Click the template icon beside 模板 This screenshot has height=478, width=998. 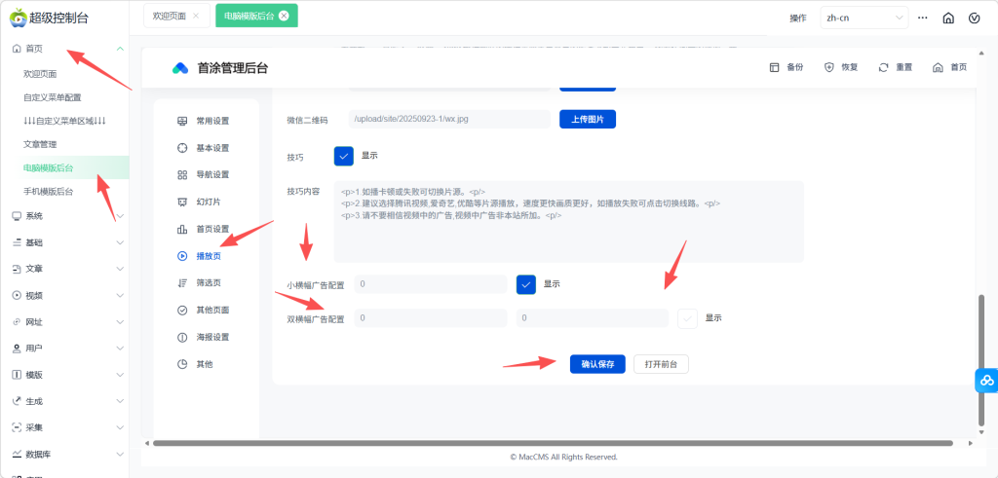[x=18, y=375]
